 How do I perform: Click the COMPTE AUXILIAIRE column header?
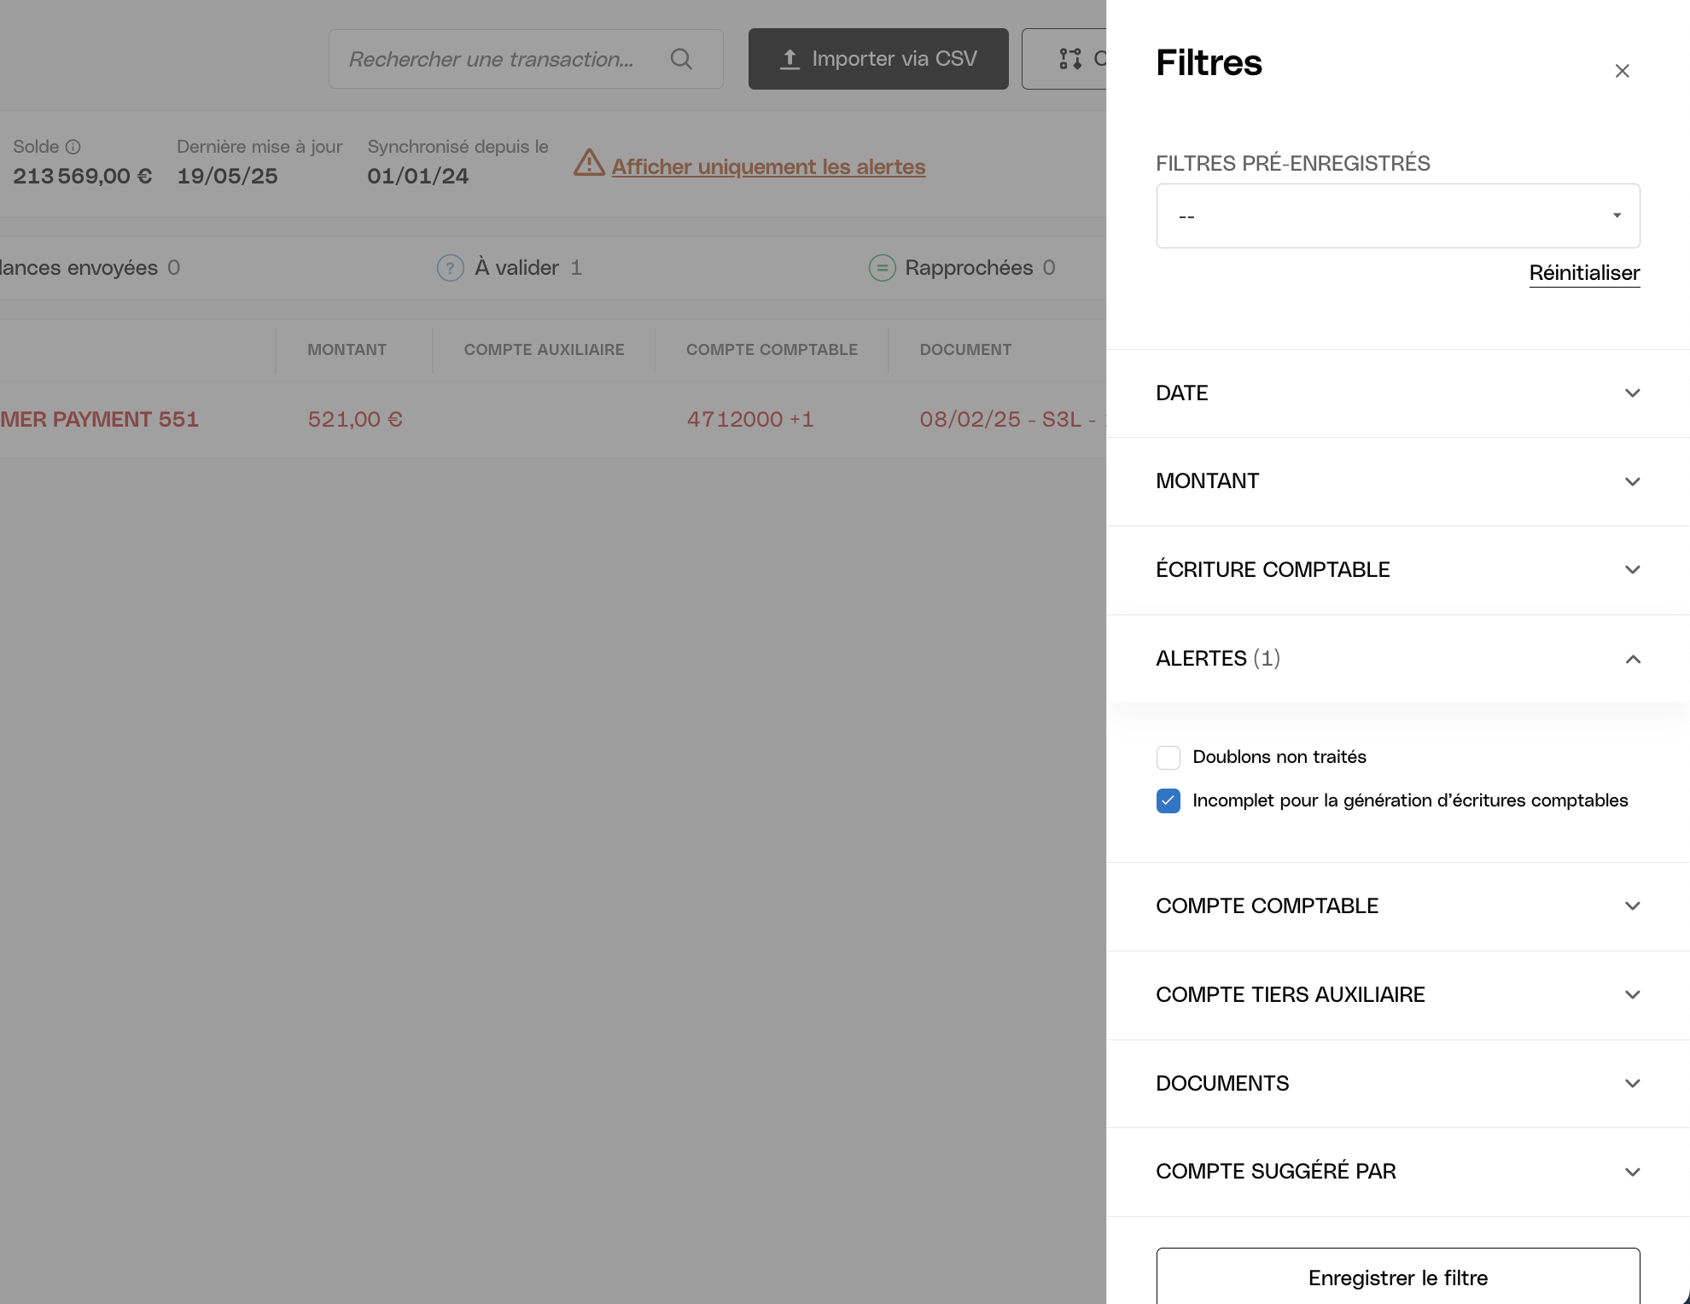(x=544, y=350)
